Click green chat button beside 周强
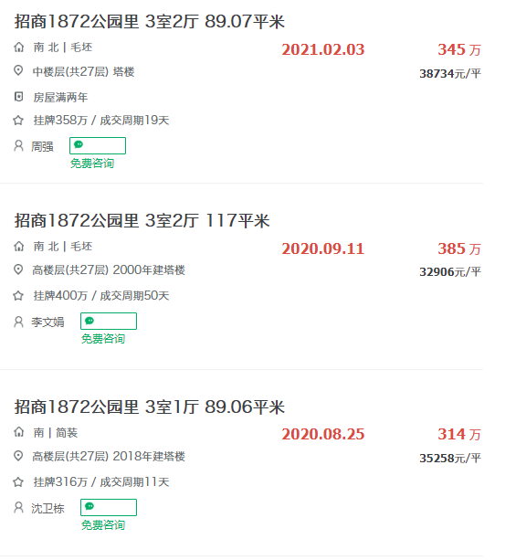The height and width of the screenshot is (560, 505). 98,146
